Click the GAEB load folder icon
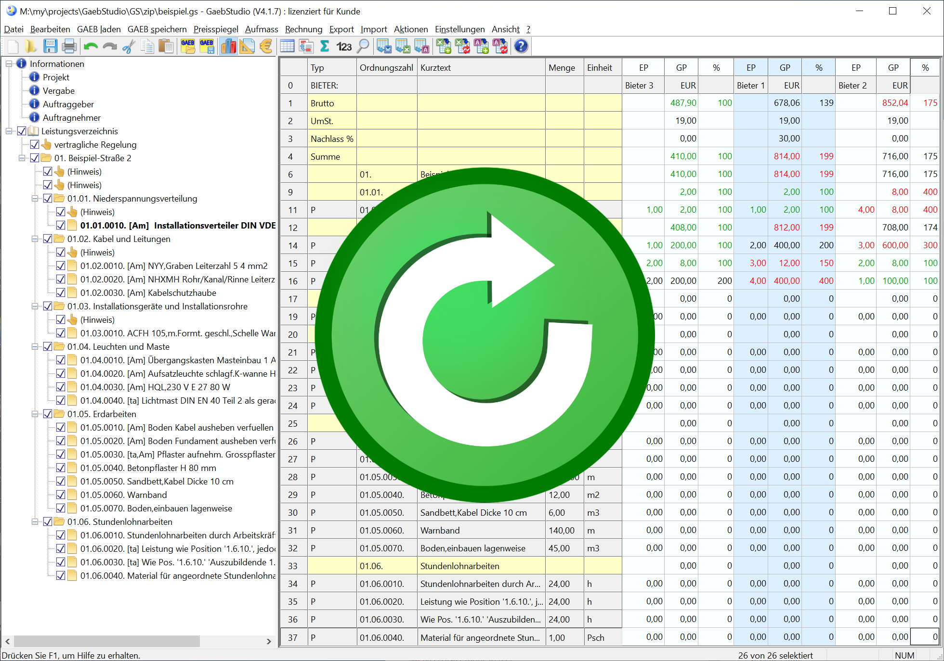The height and width of the screenshot is (661, 944). (188, 47)
